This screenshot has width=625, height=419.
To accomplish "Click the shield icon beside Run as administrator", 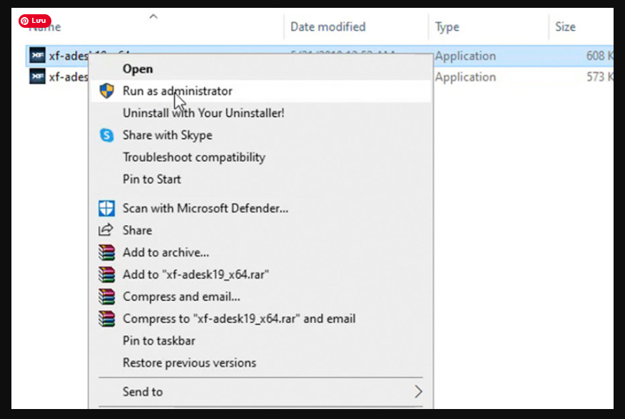I will 106,91.
